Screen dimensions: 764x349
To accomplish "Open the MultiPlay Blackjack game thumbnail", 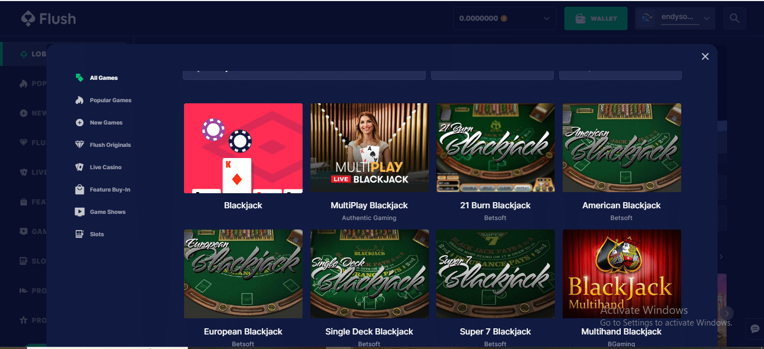I will 370,148.
